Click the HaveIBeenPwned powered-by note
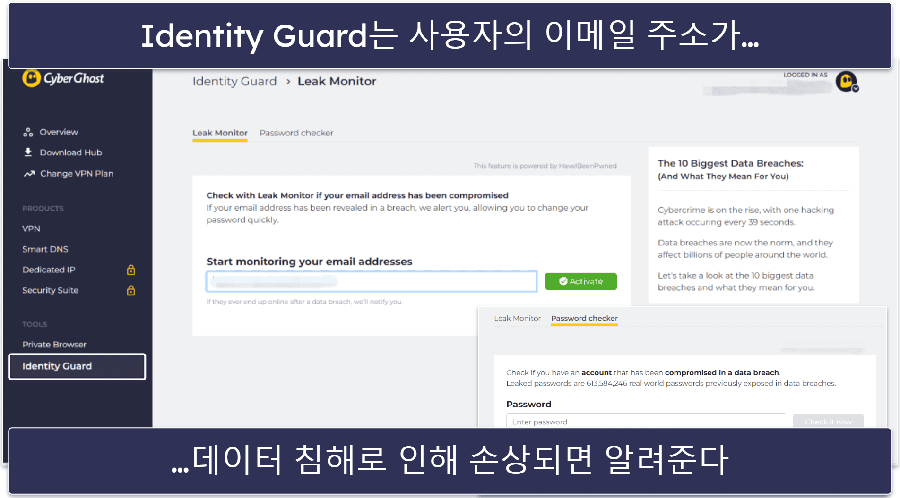This screenshot has height=498, width=900. [x=545, y=166]
